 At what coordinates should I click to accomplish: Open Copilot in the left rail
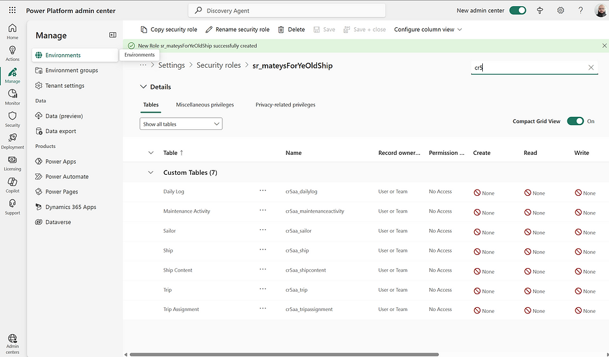click(12, 185)
